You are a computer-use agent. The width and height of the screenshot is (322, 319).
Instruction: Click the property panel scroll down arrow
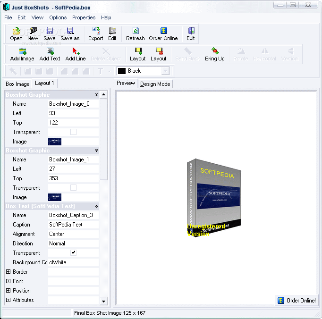(104, 301)
